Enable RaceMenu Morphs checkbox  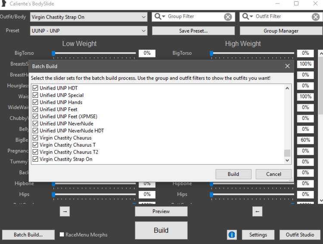coord(62,235)
